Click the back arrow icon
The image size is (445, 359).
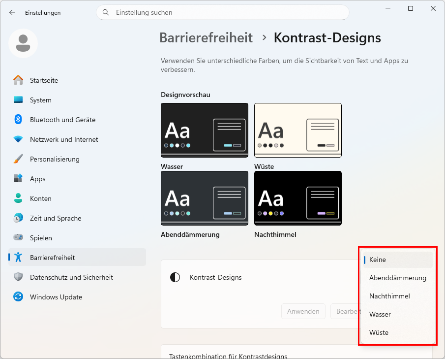tap(12, 12)
